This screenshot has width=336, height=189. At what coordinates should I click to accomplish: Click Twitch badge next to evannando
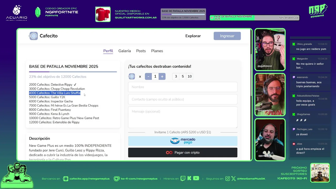click(294, 77)
